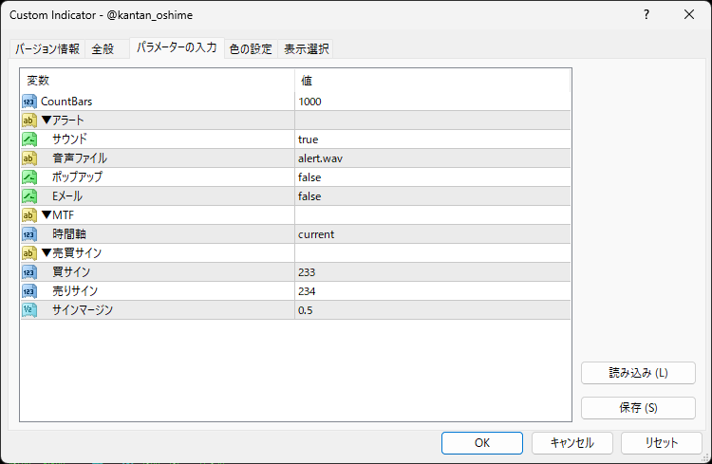Click the boolean icon beside サウンド
Image resolution: width=712 pixels, height=464 pixels.
coord(29,139)
